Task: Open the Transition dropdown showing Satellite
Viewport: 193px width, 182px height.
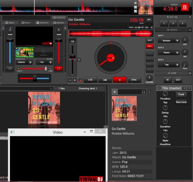Action: 24,62
